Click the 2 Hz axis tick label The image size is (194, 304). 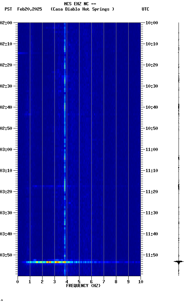tap(42, 282)
